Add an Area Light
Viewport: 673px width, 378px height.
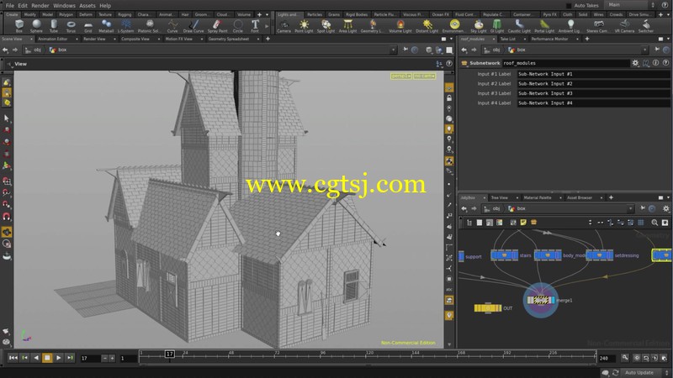click(347, 26)
